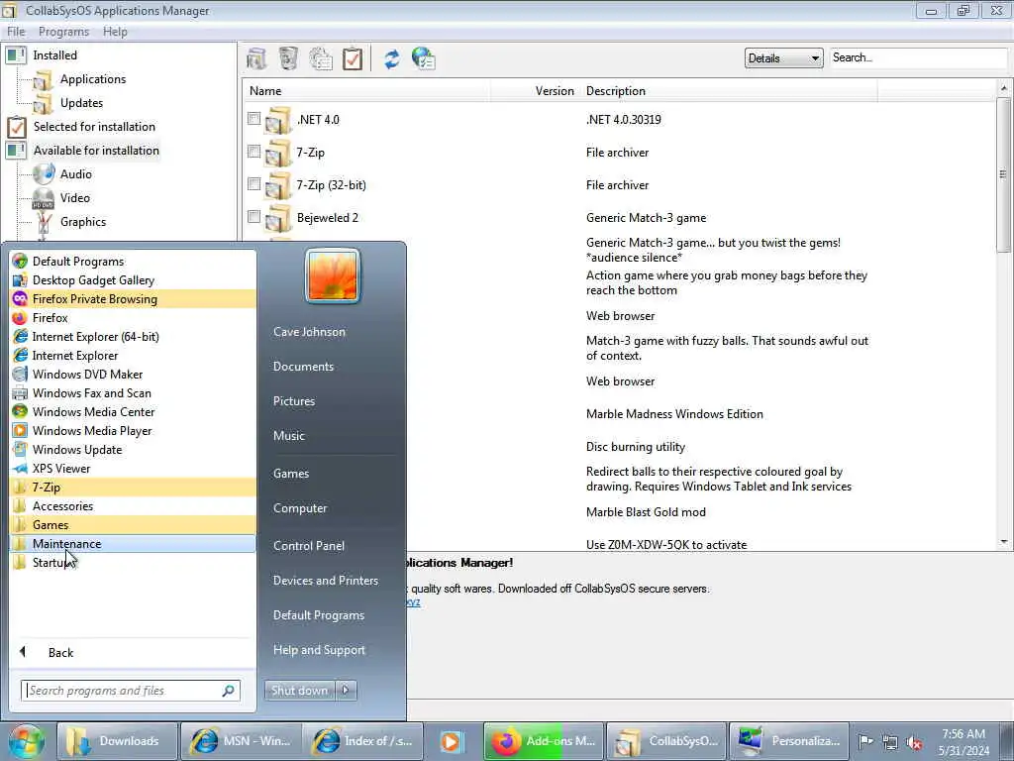Check the .NET 4.0 checkbox
Image resolution: width=1014 pixels, height=761 pixels.
click(254, 119)
